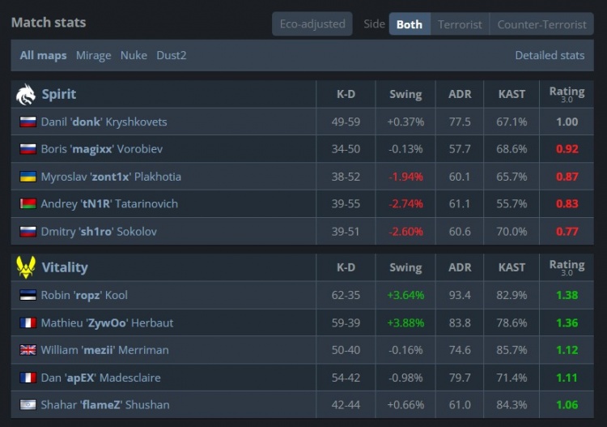This screenshot has height=427, width=607.
Task: Open the Spirit team name link
Action: 59,94
